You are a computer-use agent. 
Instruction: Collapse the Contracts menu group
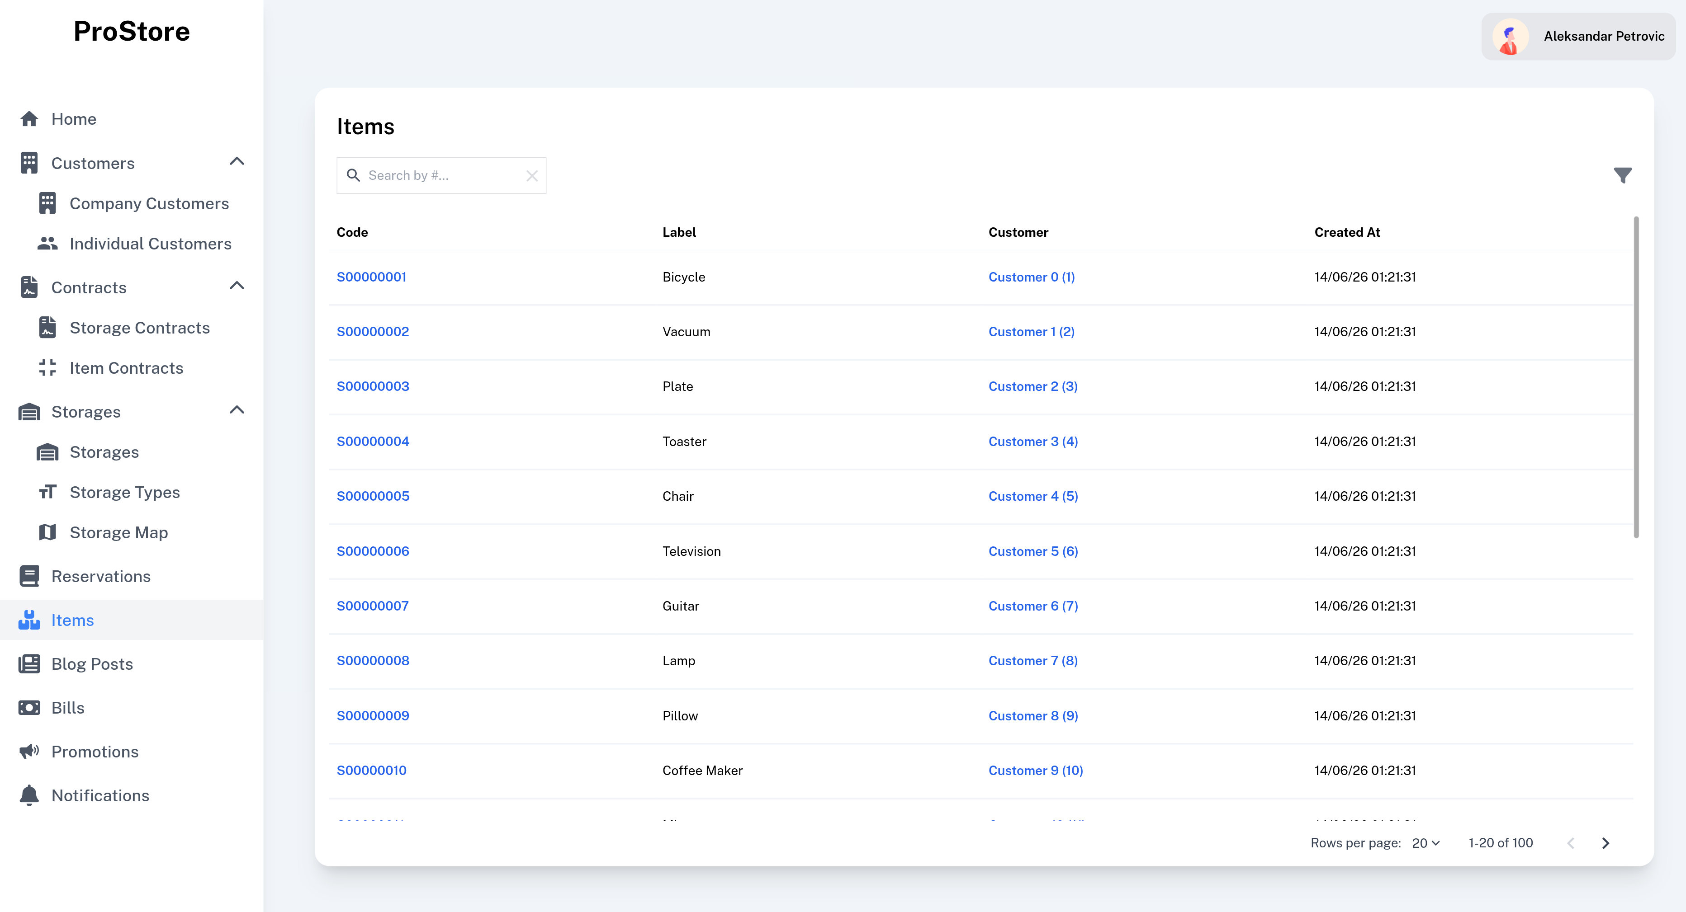237,286
